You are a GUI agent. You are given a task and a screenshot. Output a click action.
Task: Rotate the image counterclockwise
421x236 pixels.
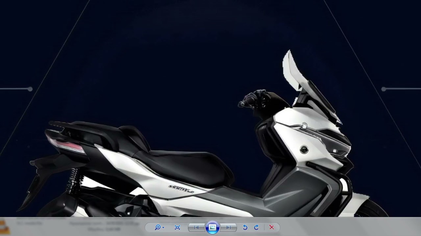pos(245,227)
